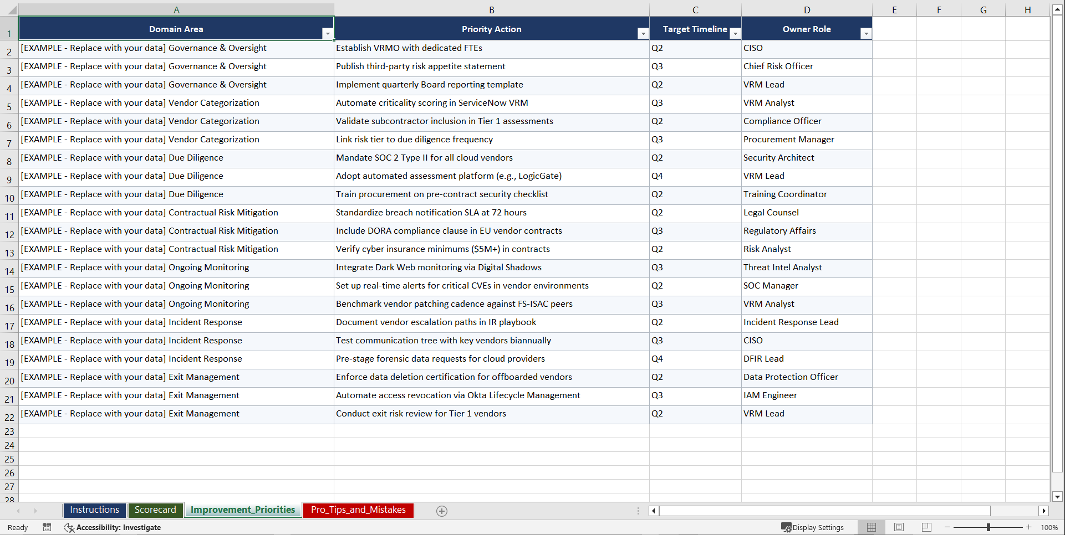1065x535 pixels.
Task: Open the Instructions sheet tab
Action: point(94,510)
